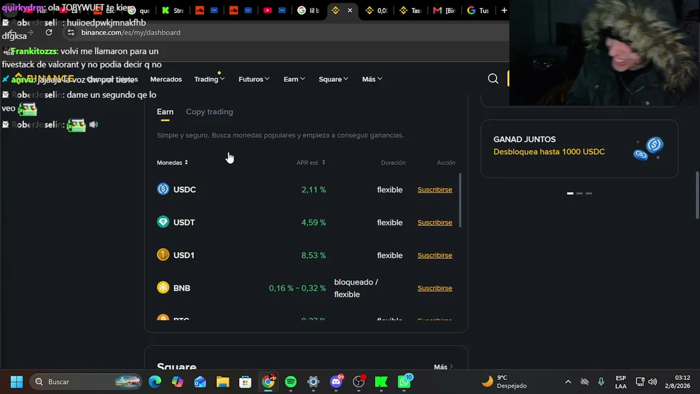Image resolution: width=700 pixels, height=394 pixels.
Task: Subscribe to USDC earn product
Action: [x=435, y=189]
